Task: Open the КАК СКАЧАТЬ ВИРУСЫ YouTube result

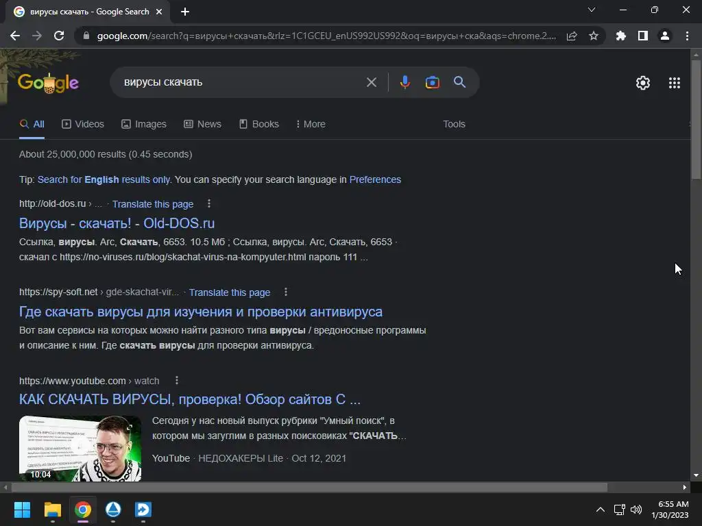Action: 190,399
